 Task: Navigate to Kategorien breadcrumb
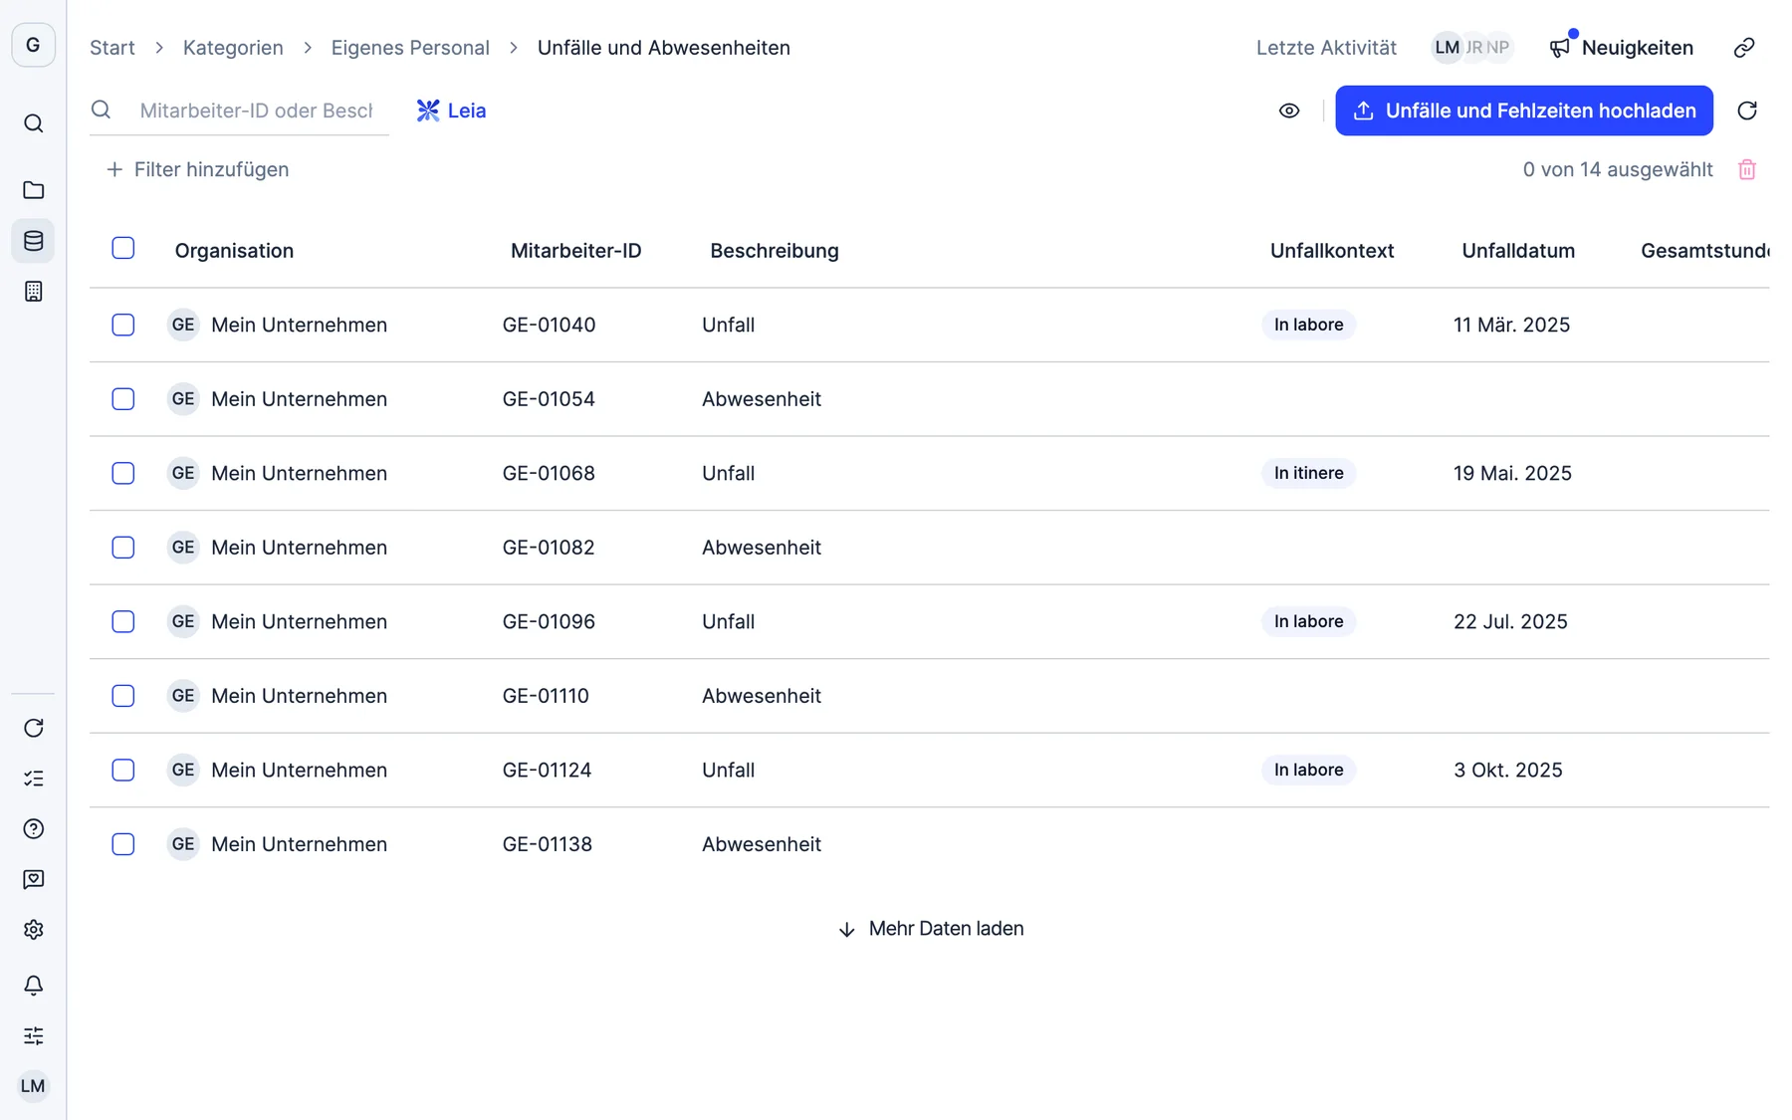[x=233, y=48]
